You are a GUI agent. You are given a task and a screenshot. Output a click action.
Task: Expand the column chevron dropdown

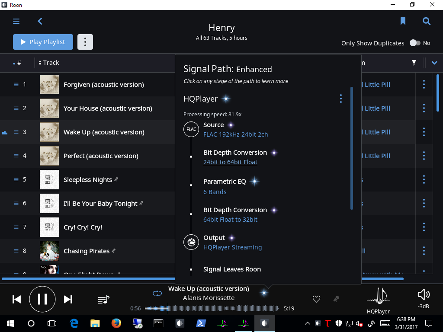pos(434,63)
